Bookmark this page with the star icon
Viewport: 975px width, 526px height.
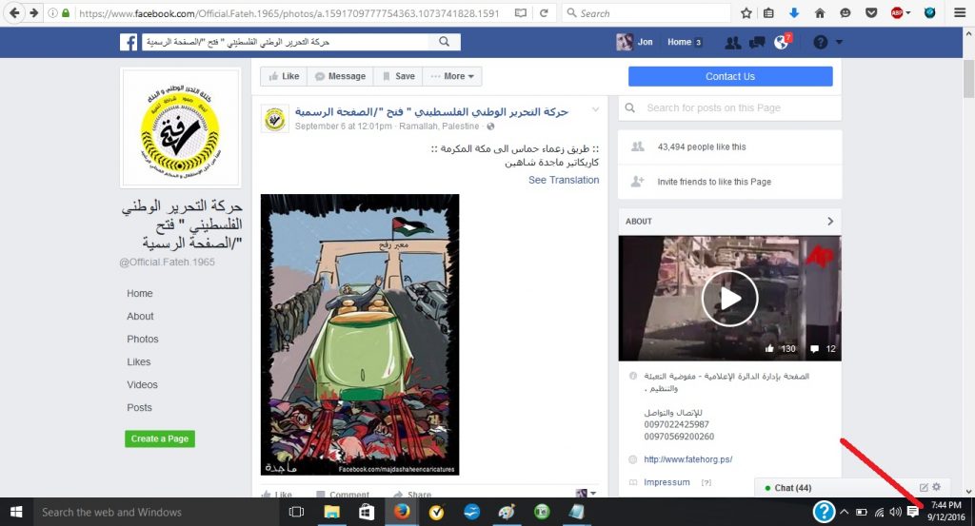746,13
